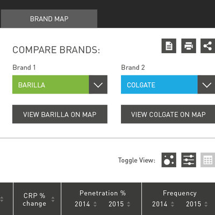Select the green BARILLA brand box

pos(51,84)
